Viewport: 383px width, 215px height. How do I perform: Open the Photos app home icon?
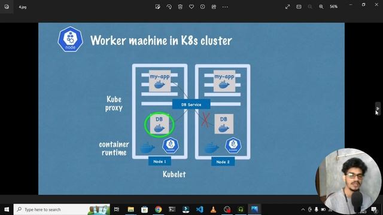click(x=7, y=7)
